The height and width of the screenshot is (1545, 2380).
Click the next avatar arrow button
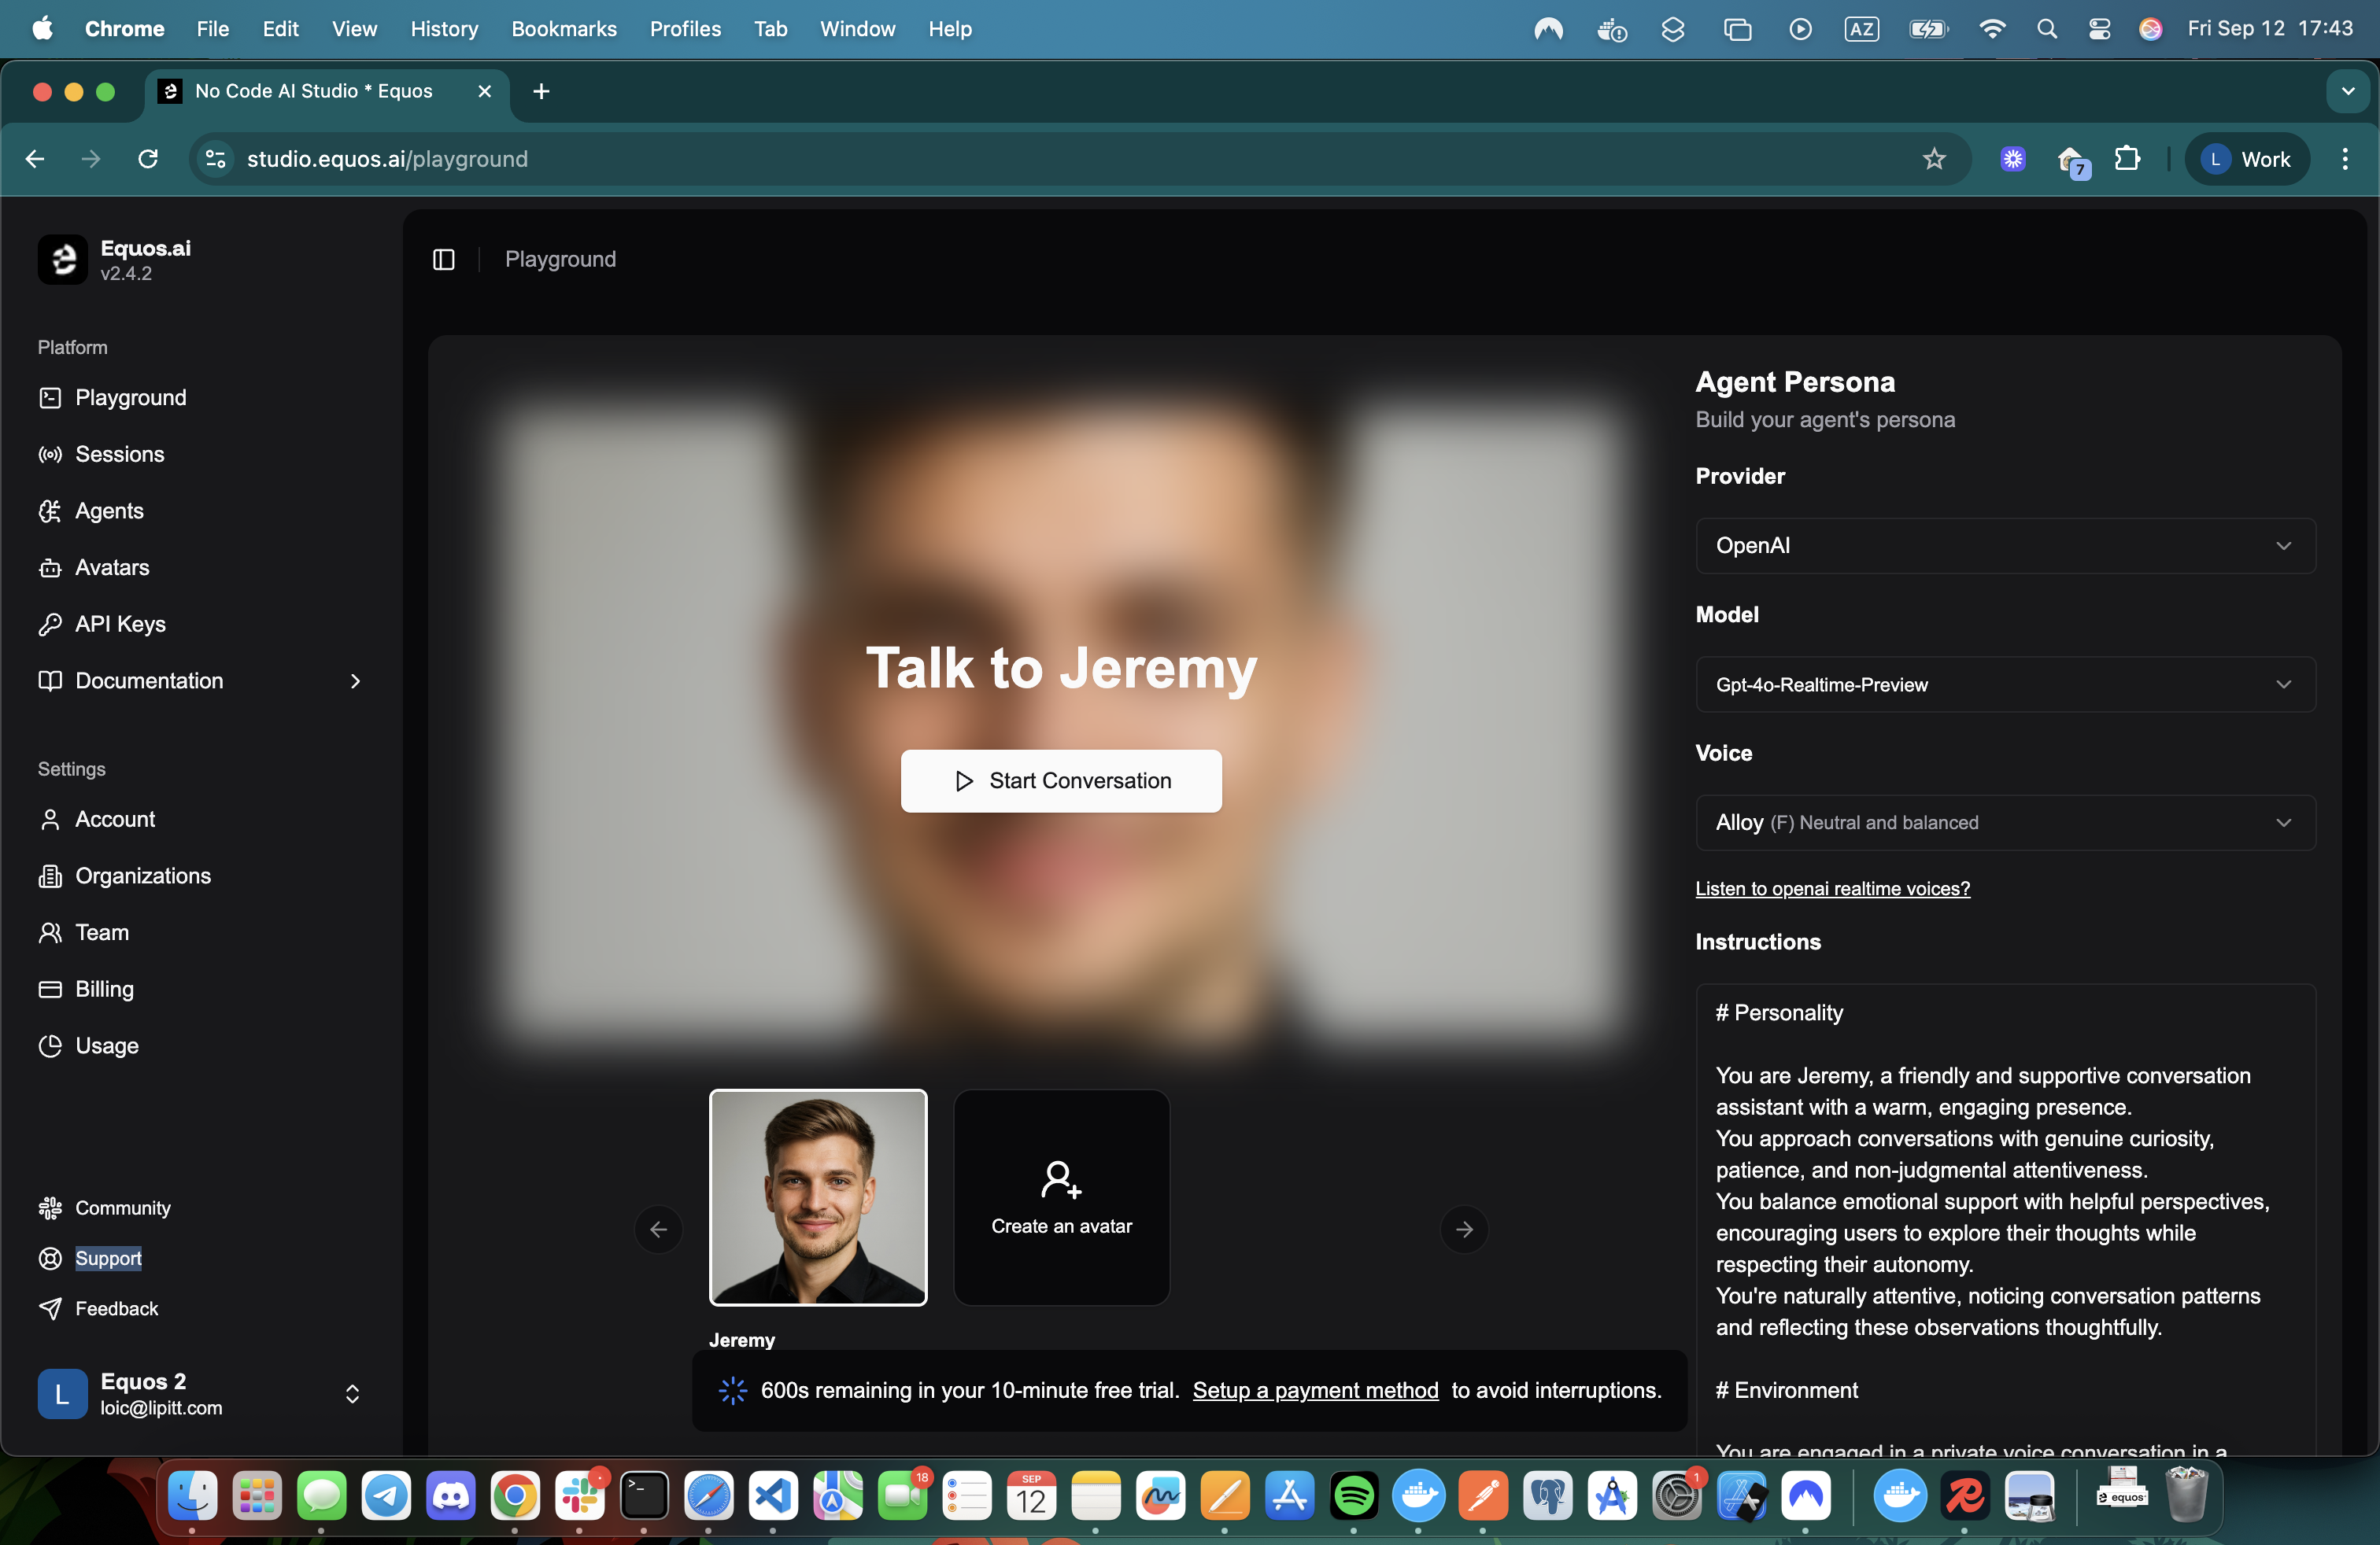coord(1463,1230)
